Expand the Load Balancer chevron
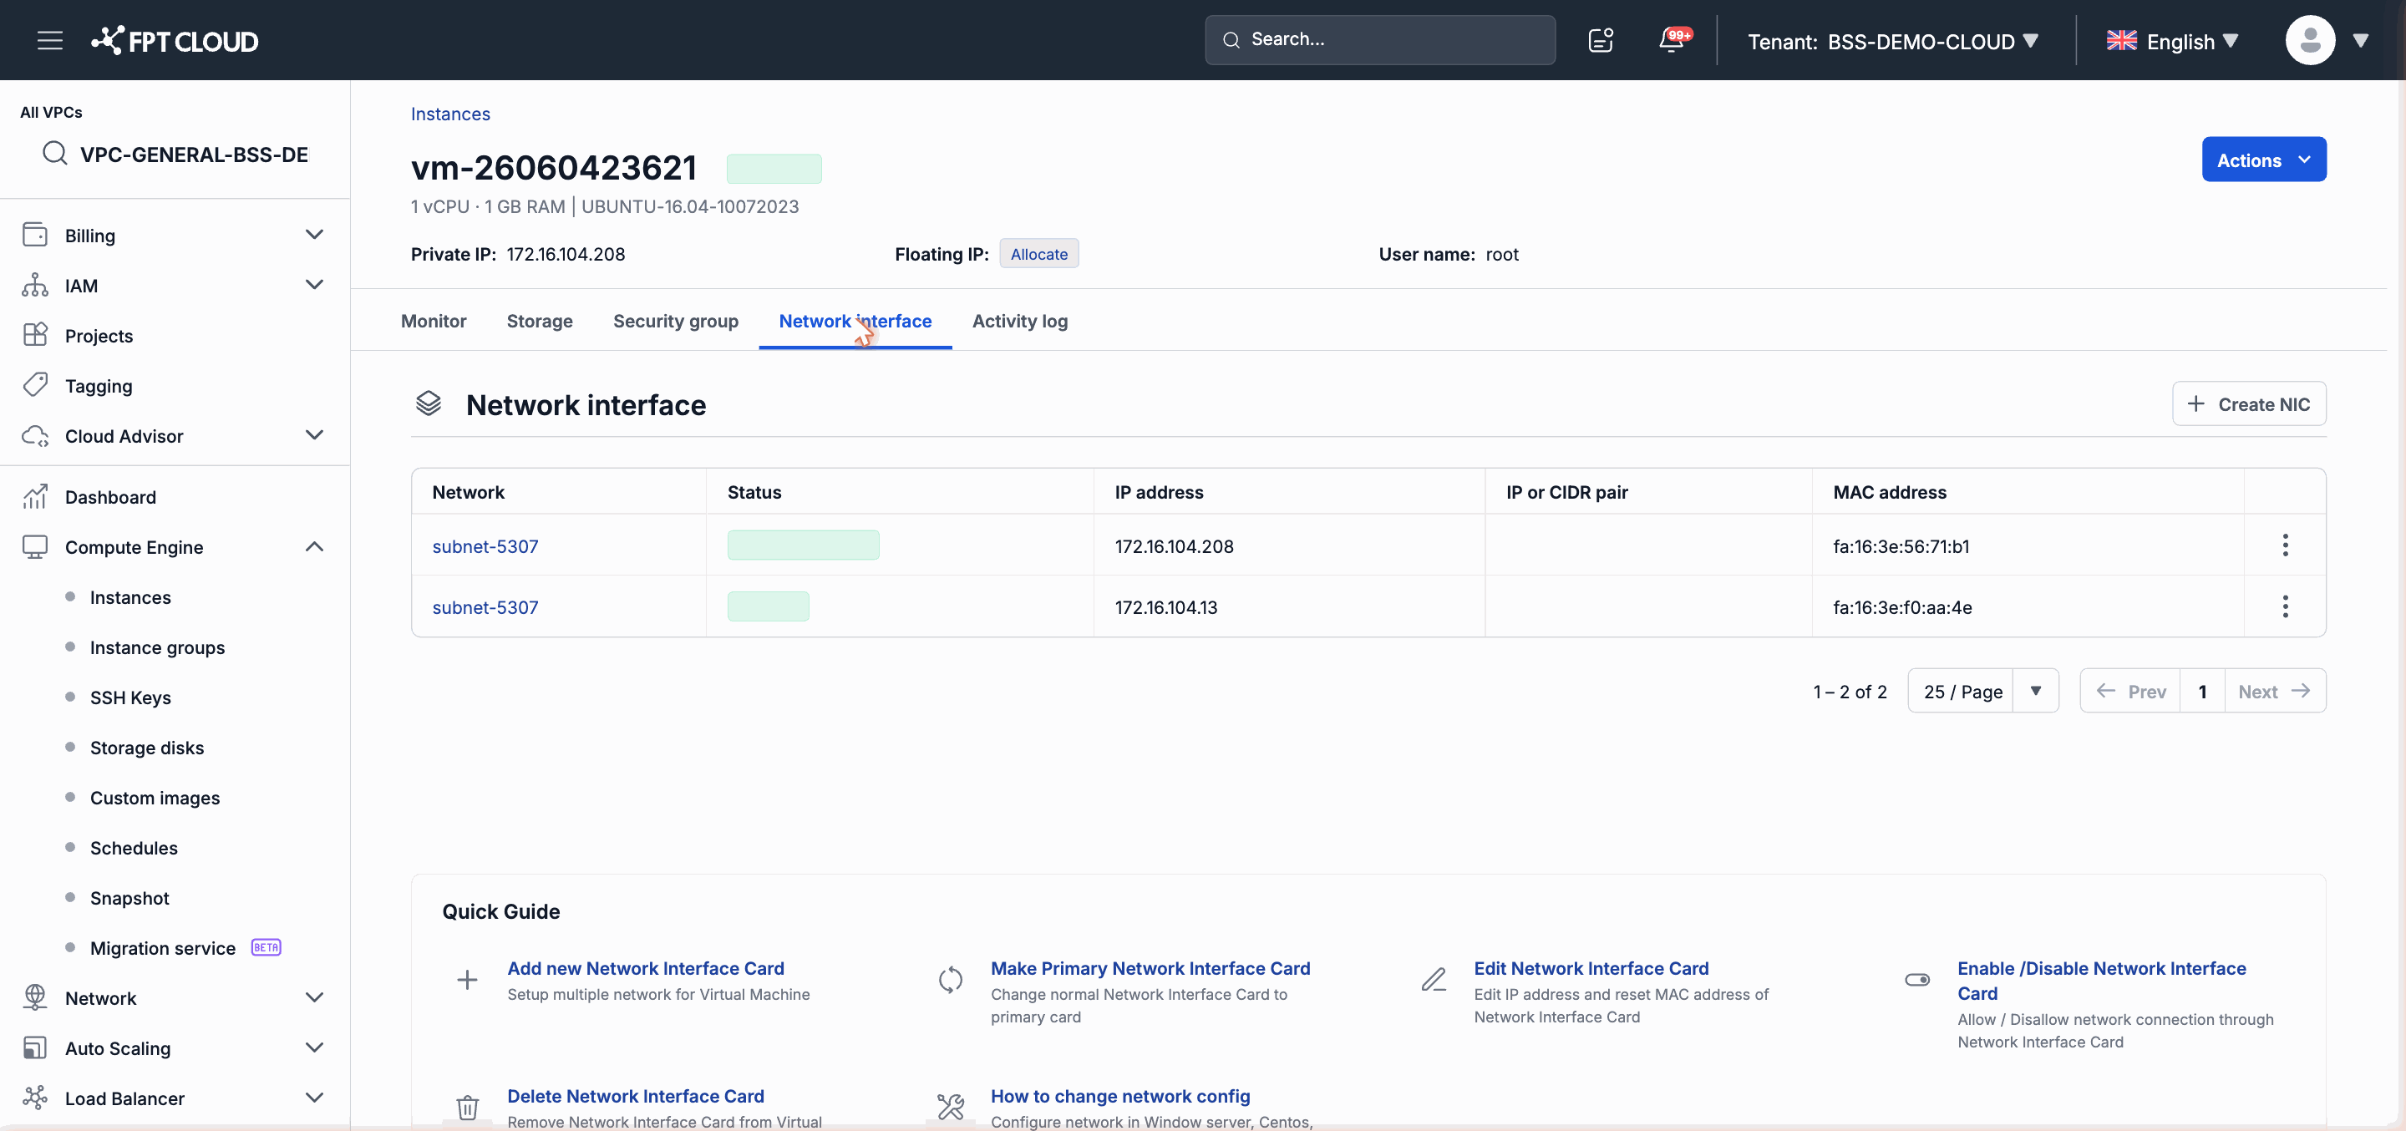 pyautogui.click(x=315, y=1098)
